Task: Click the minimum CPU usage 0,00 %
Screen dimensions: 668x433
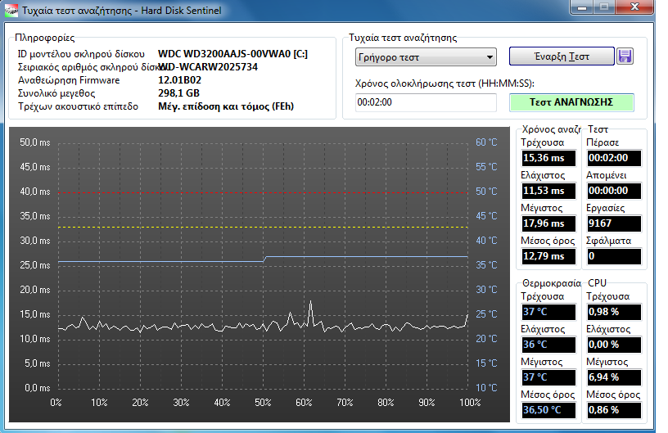Action: (x=614, y=345)
